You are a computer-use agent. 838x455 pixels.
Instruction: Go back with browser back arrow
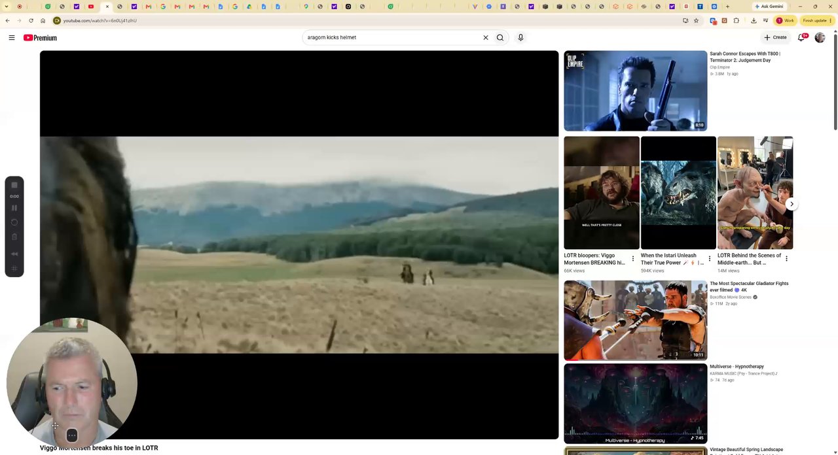(x=8, y=20)
